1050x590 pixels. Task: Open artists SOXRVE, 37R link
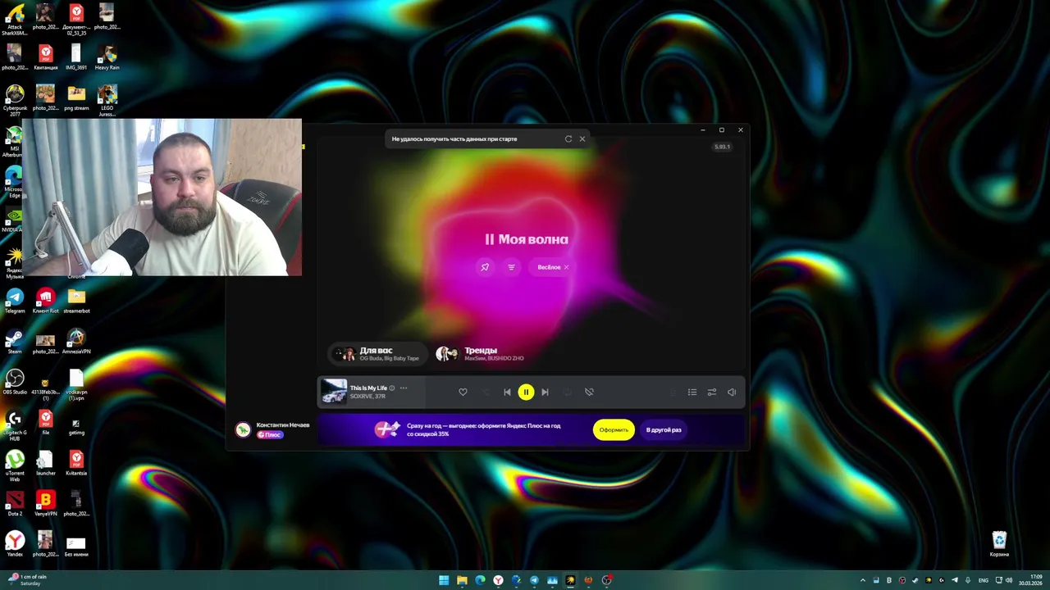coord(367,397)
